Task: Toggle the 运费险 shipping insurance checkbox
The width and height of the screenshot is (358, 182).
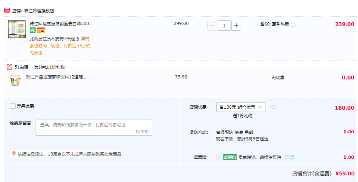Action: pyautogui.click(x=219, y=157)
